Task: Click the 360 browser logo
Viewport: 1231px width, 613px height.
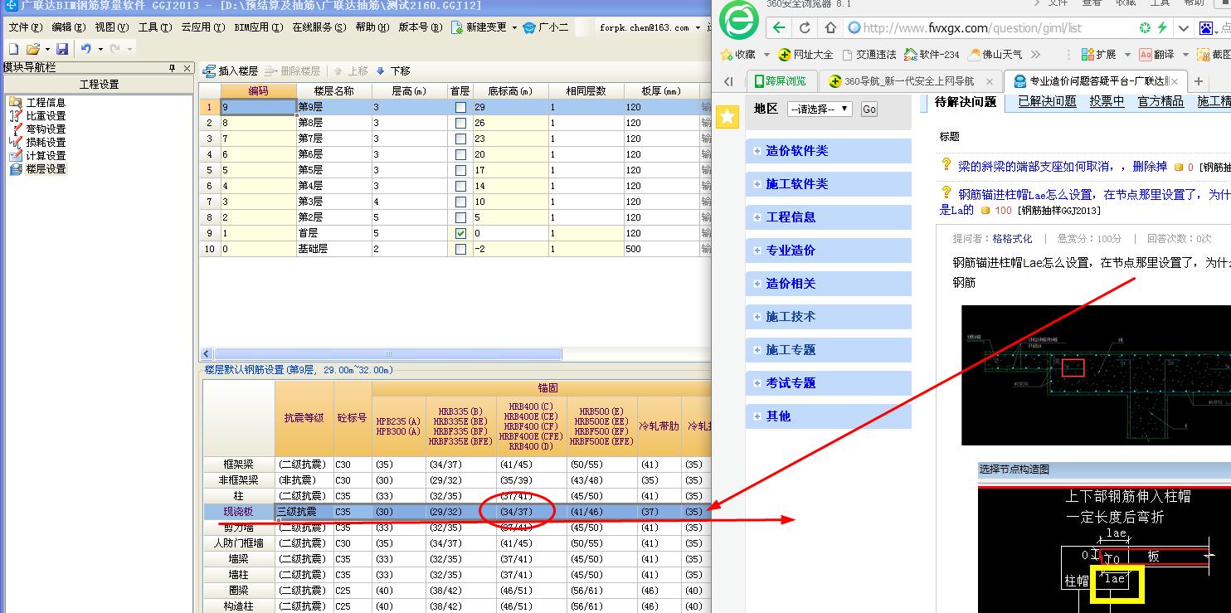Action: (x=738, y=20)
